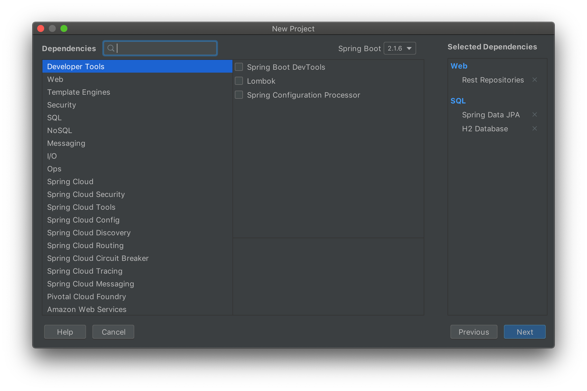
Task: Select Spring Cloud Routing category
Action: point(137,245)
